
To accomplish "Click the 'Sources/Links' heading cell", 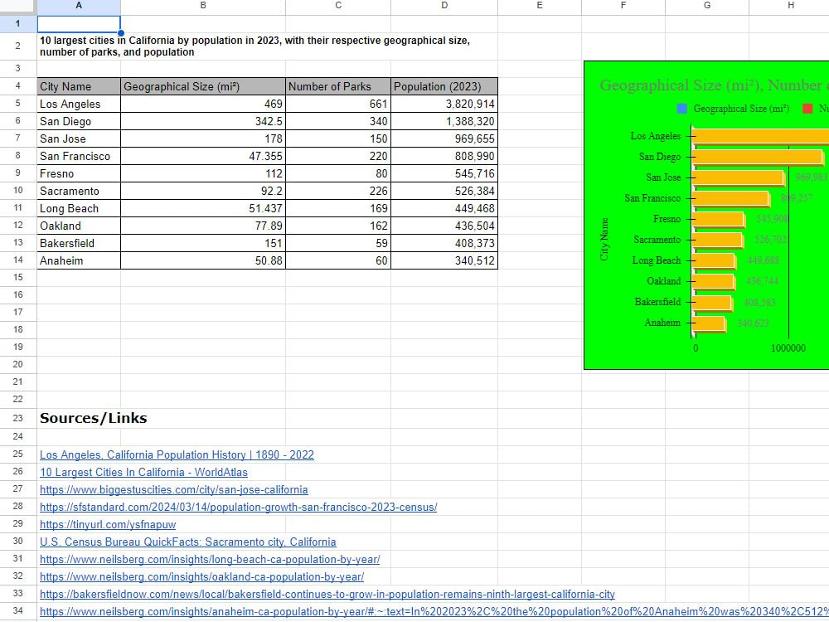I will coord(94,418).
